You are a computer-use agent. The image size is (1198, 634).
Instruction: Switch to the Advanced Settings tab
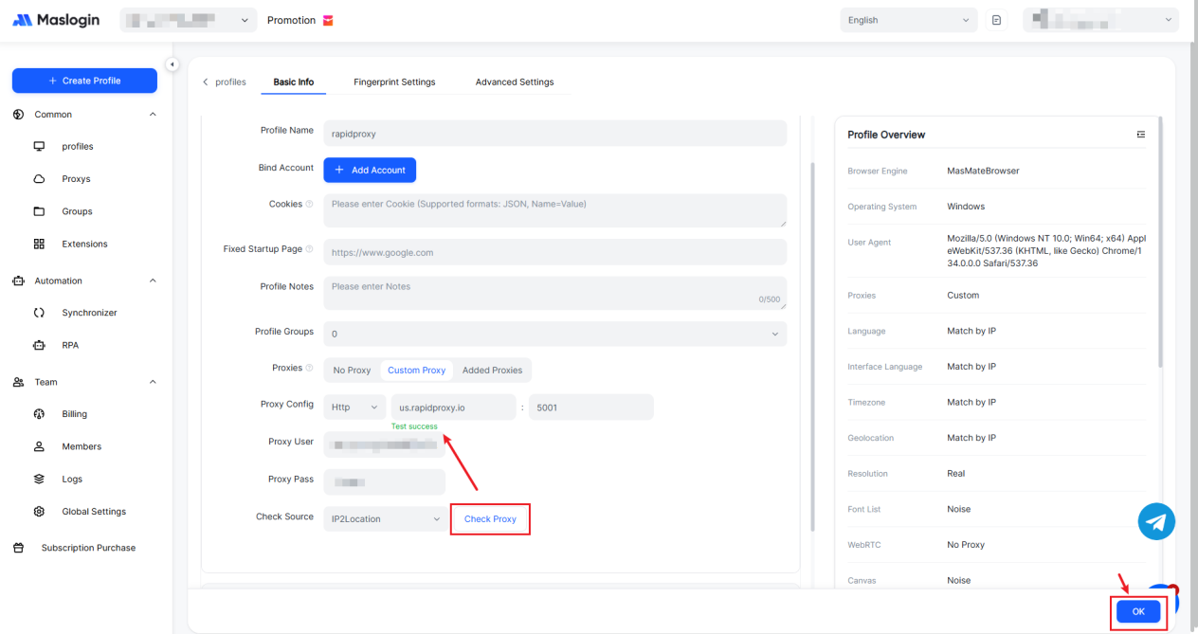pyautogui.click(x=515, y=82)
